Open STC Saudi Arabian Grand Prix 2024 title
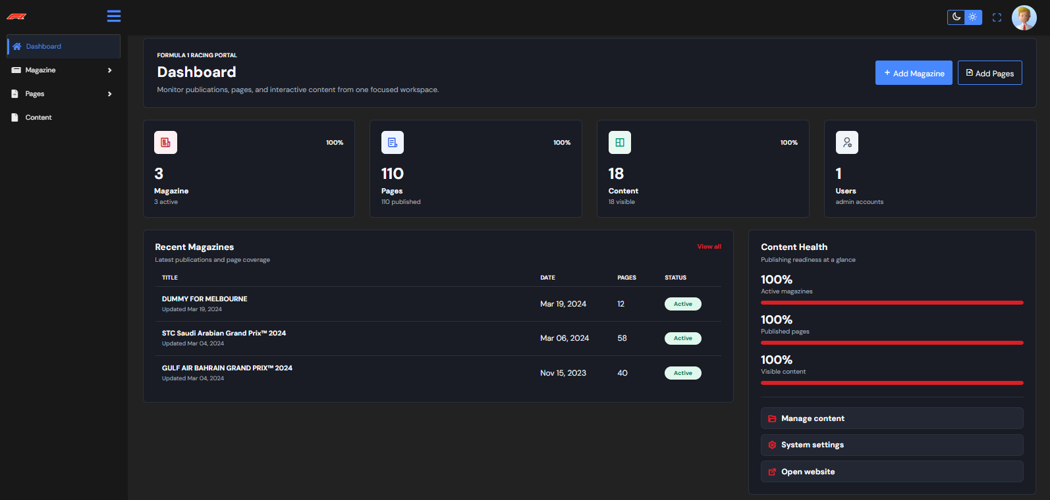Screen dimensions: 1050x500 click(x=224, y=333)
